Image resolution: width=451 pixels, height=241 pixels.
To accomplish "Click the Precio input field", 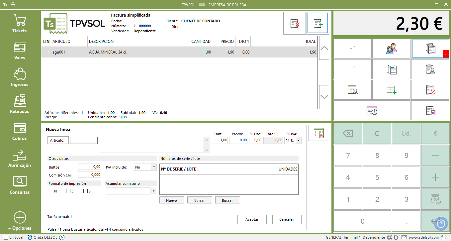I will 238,140.
